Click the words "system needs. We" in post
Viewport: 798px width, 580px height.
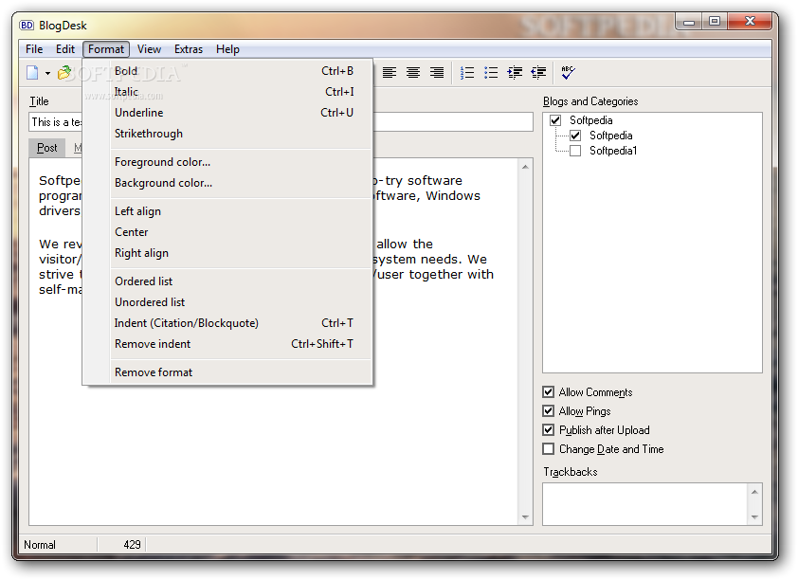coord(429,260)
